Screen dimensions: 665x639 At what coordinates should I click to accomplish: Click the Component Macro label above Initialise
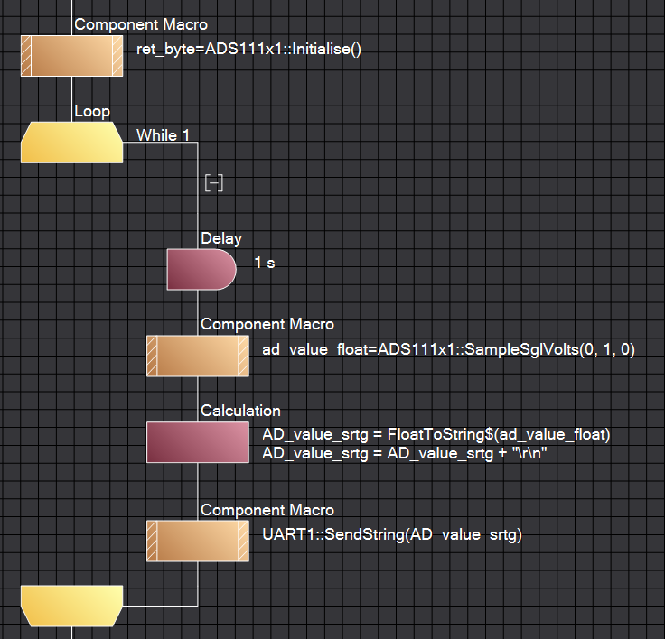[140, 25]
